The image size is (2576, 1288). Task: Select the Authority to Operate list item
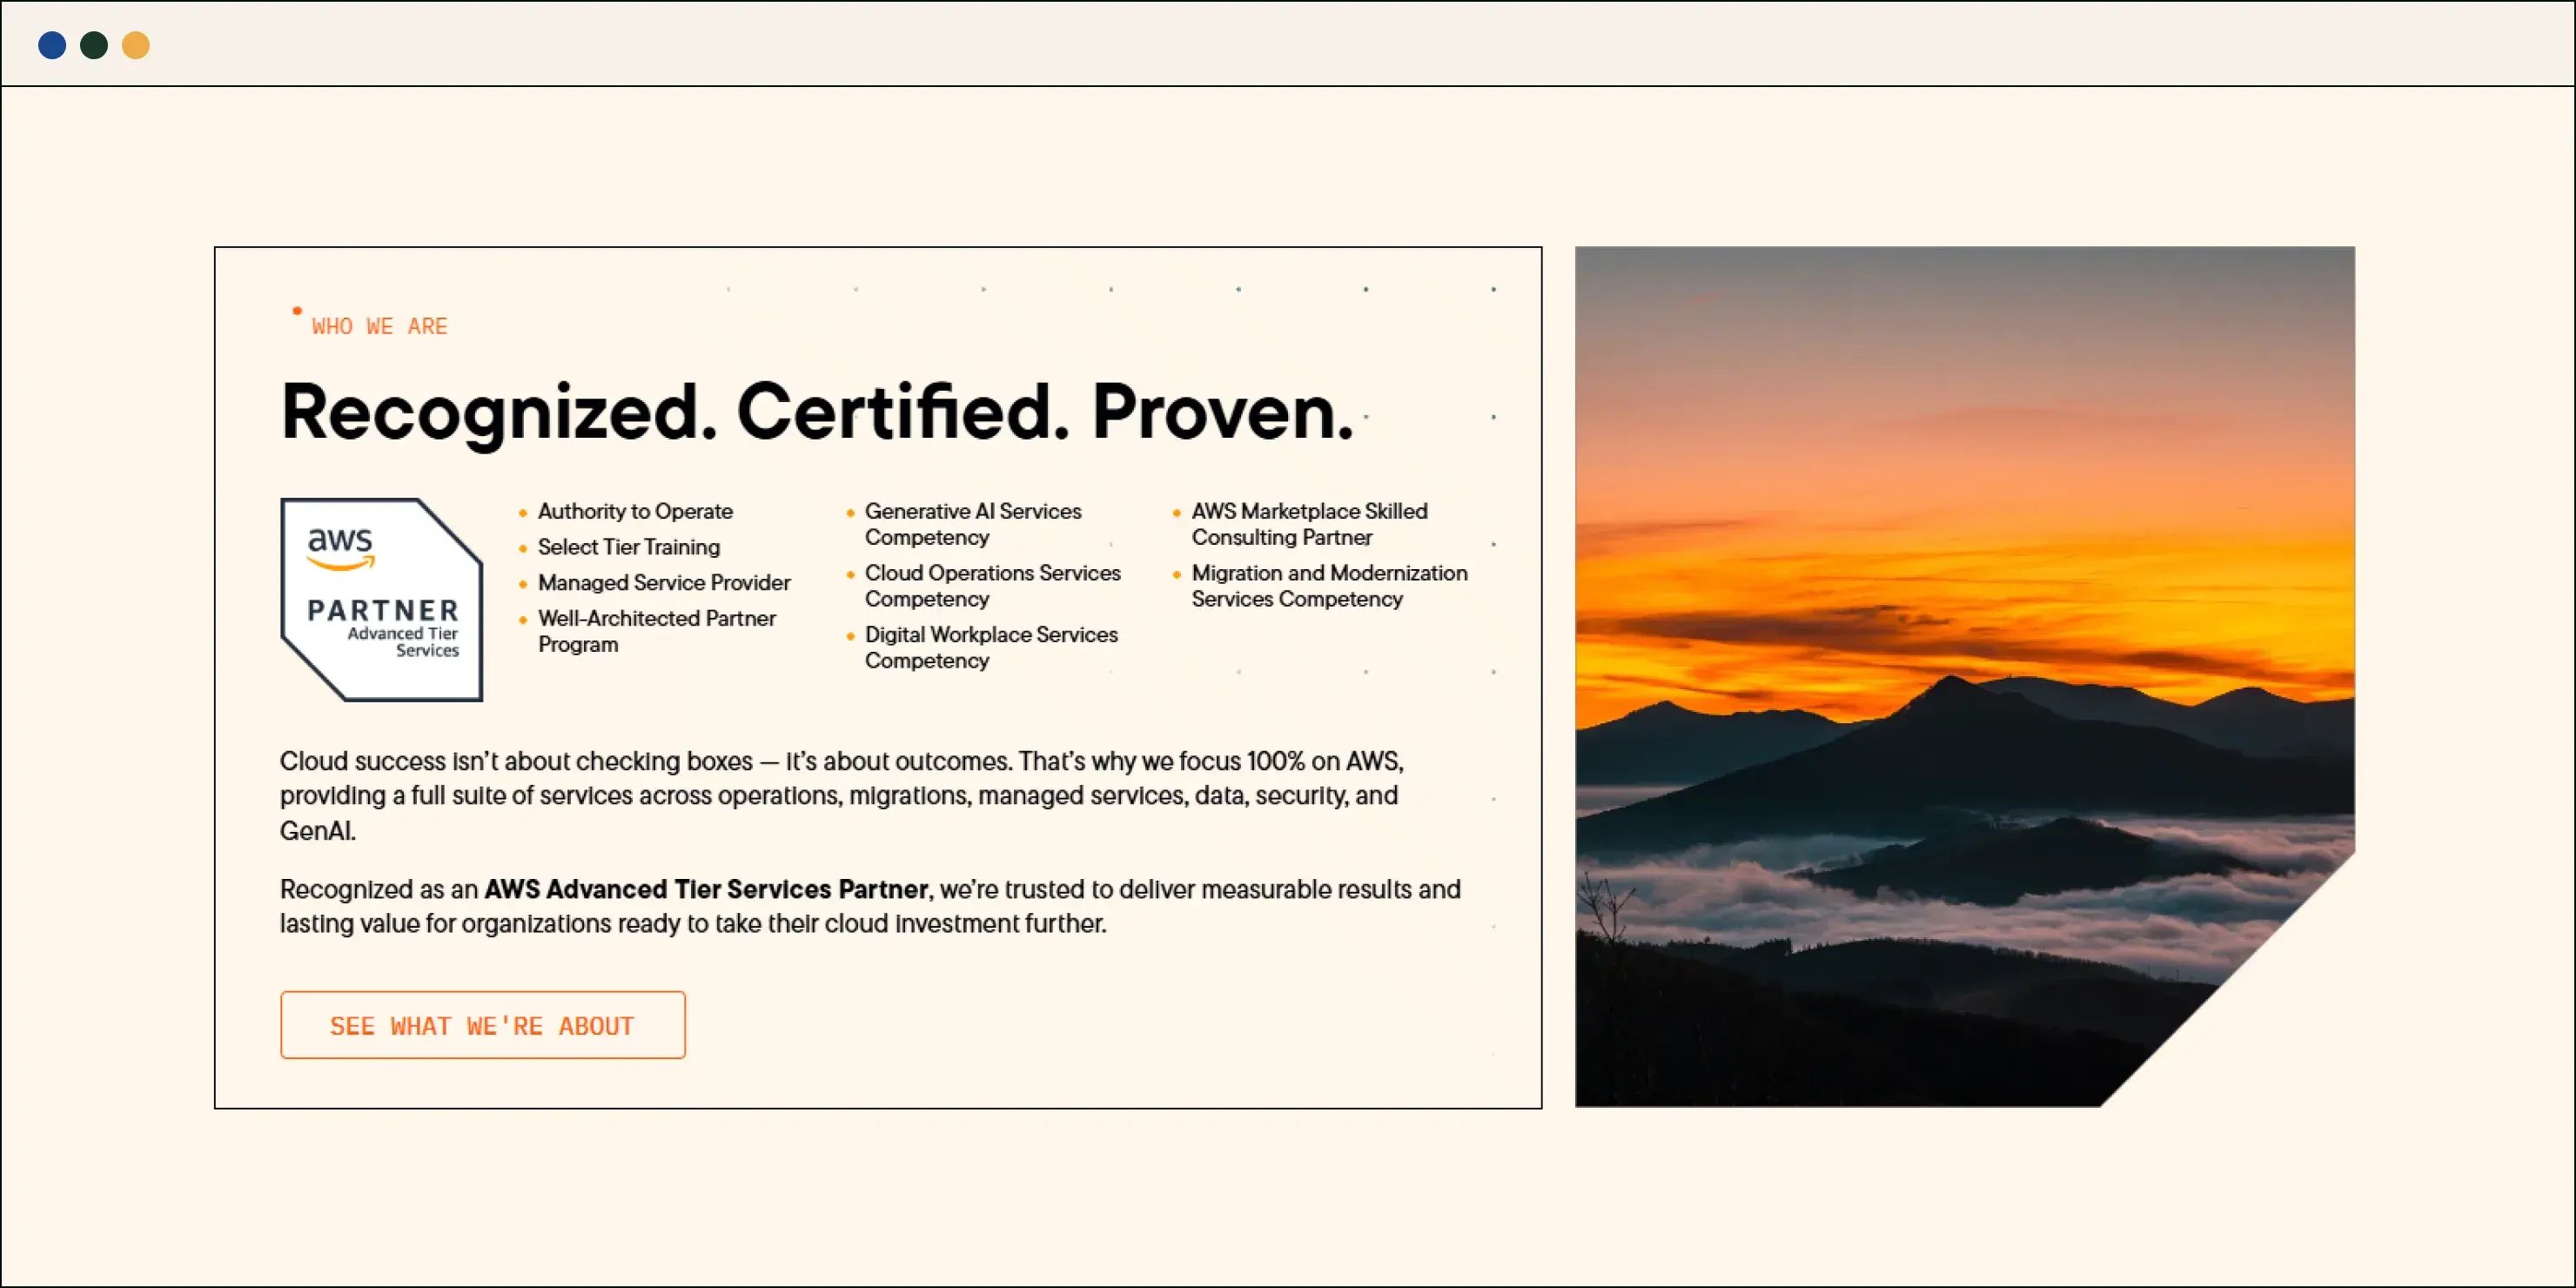636,511
